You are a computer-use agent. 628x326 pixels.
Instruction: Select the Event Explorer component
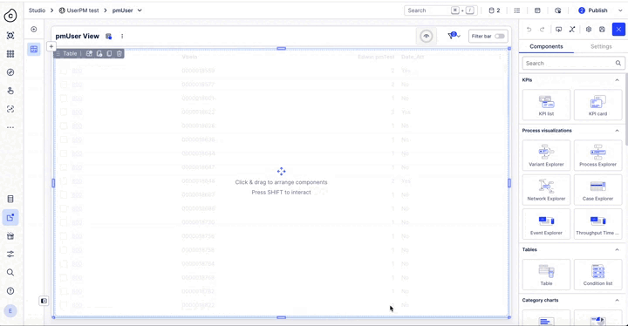pos(546,224)
